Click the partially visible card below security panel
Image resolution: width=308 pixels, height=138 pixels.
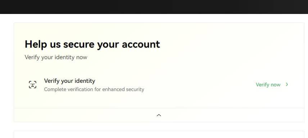tap(159, 135)
